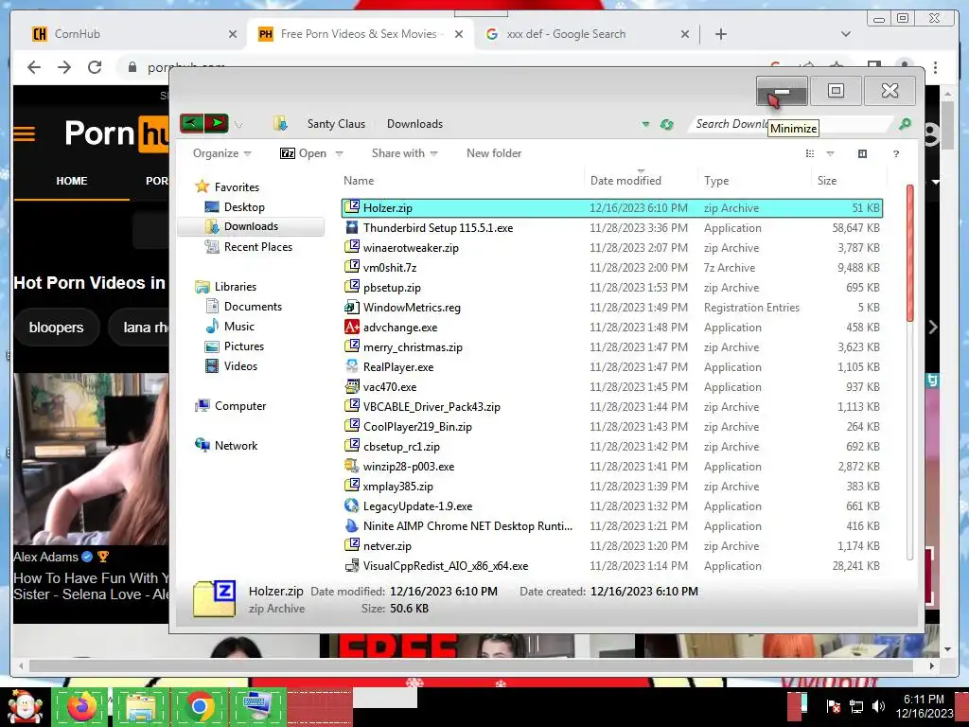Click the network icon in the system tray
Image resolution: width=969 pixels, height=727 pixels.
pos(856,706)
